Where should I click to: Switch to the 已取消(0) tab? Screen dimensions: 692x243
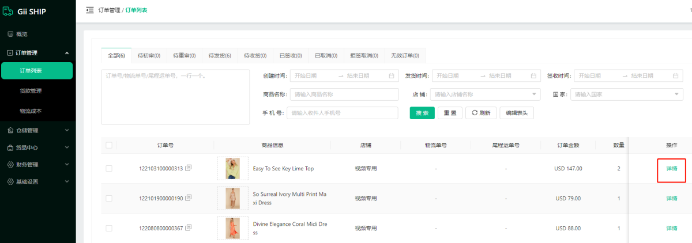tap(326, 56)
